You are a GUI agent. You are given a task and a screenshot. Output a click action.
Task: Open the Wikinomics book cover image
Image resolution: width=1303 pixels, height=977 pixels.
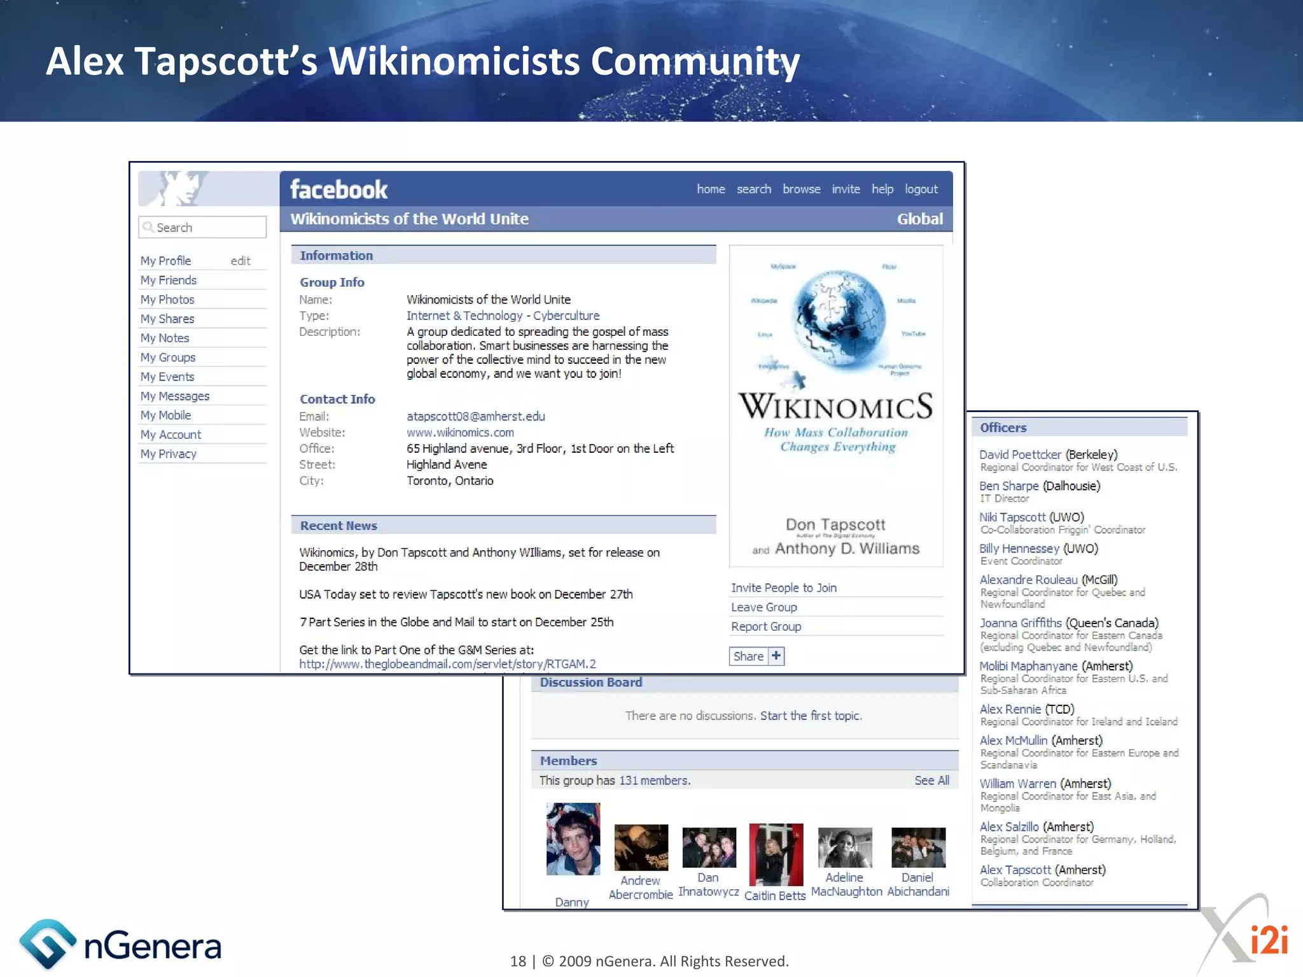(x=836, y=406)
